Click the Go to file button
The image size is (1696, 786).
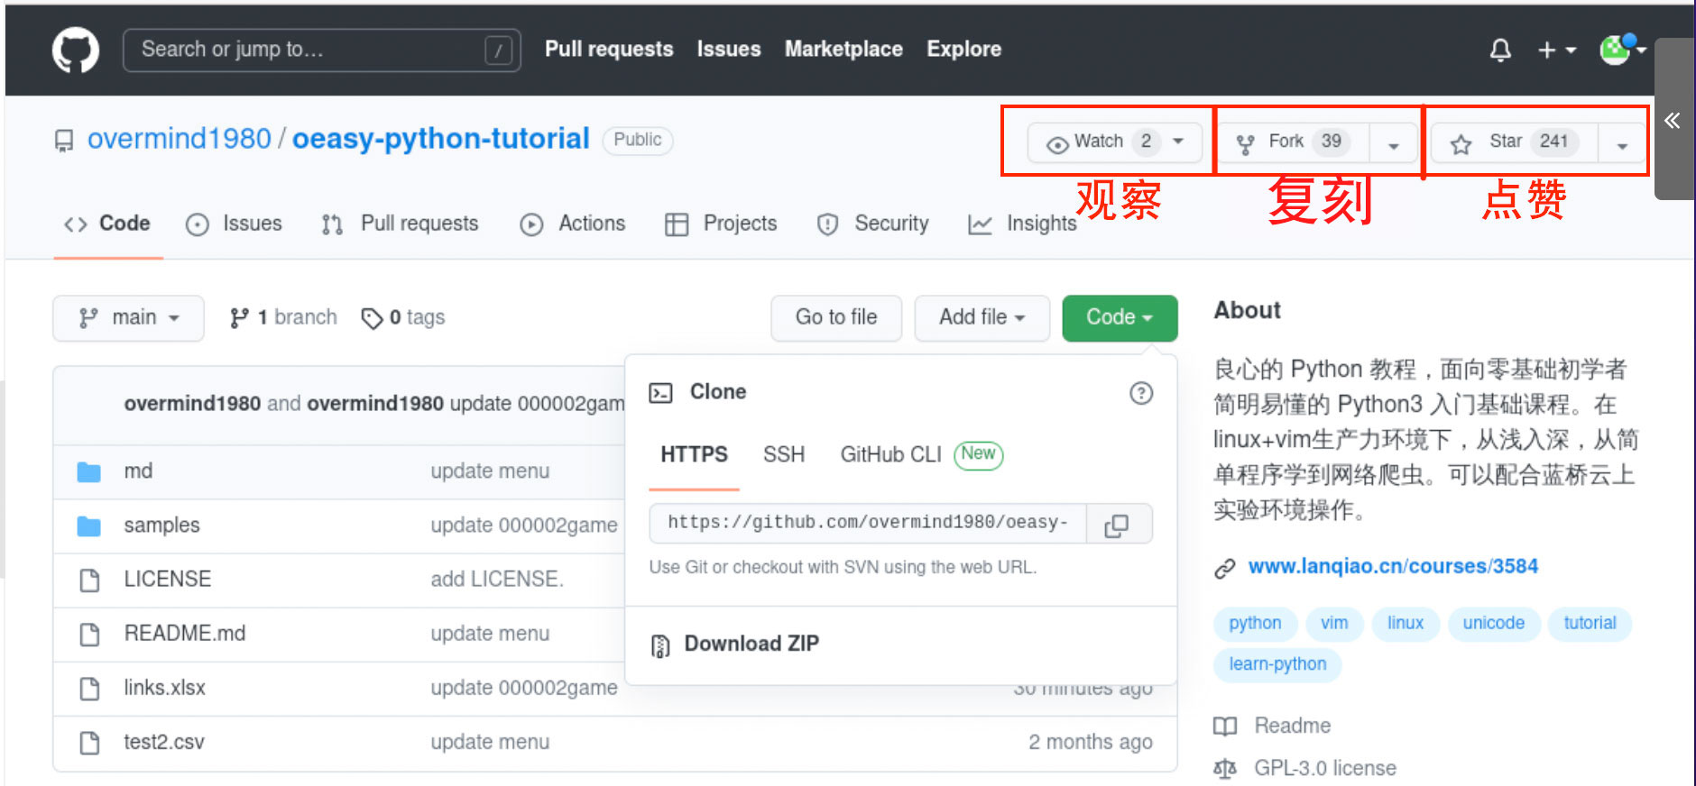[836, 317]
